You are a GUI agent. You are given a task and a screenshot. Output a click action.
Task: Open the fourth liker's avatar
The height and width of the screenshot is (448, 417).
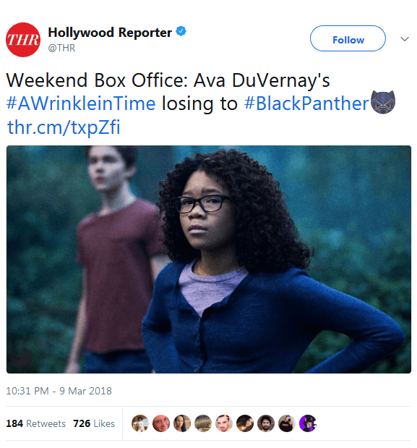(203, 423)
